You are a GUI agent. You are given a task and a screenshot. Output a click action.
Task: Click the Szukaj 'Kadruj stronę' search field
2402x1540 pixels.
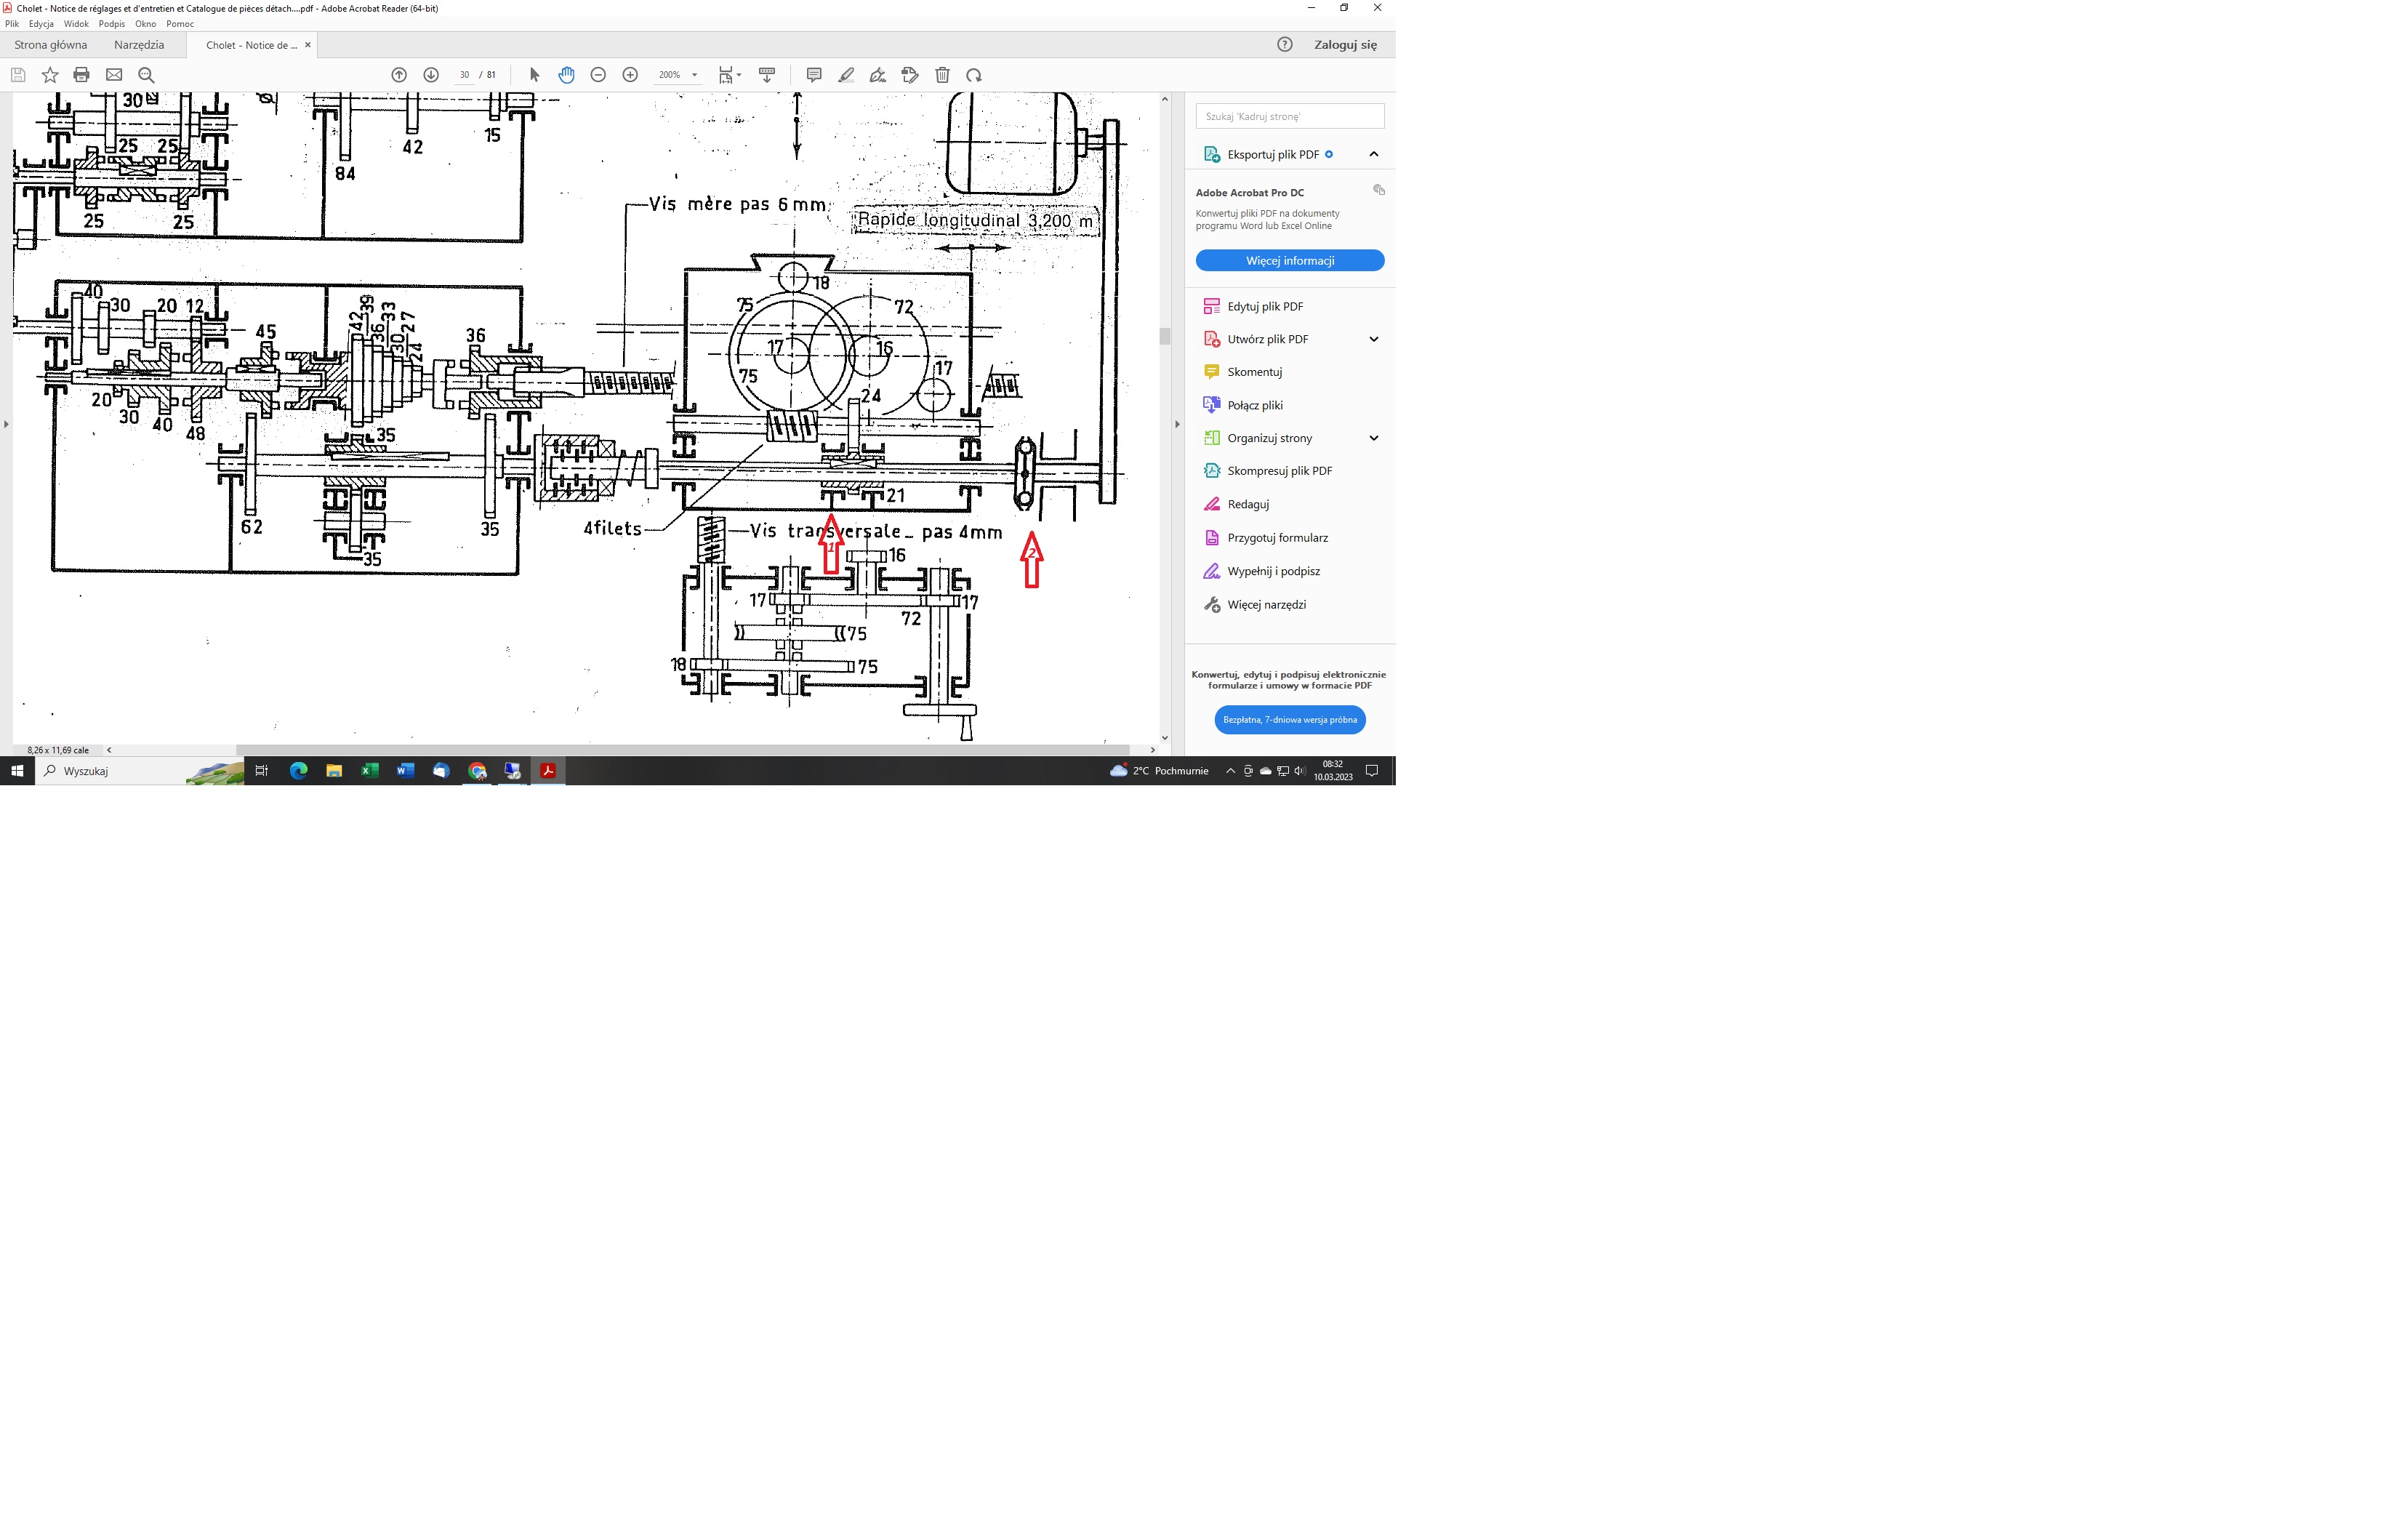tap(1290, 116)
